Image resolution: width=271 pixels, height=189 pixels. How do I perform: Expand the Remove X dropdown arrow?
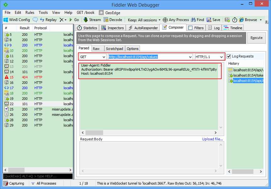65,20
